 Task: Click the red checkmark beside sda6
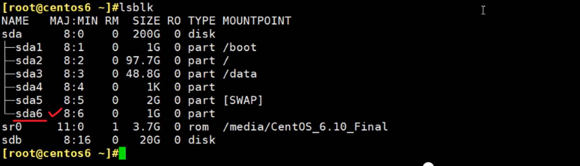[x=55, y=113]
